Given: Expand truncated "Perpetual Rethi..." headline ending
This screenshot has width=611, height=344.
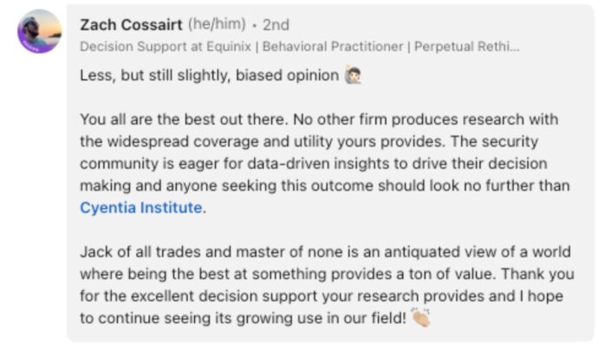Looking at the screenshot, I should click(x=467, y=47).
